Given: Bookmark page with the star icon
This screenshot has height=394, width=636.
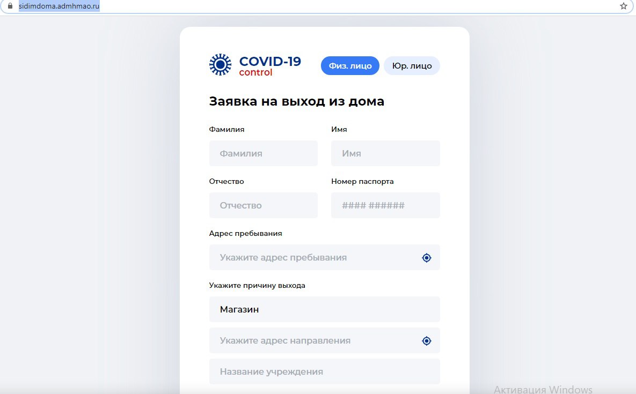Looking at the screenshot, I should (x=624, y=6).
